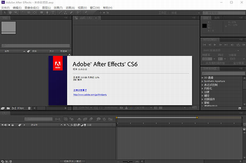This screenshot has height=163, width=246.
Task: Click the project panel search field
Action: point(36,46)
